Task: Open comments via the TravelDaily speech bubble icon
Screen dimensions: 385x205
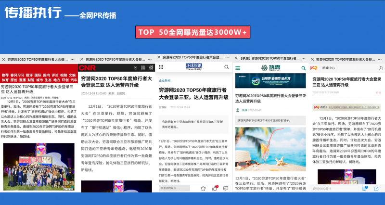Action: coord(226,189)
